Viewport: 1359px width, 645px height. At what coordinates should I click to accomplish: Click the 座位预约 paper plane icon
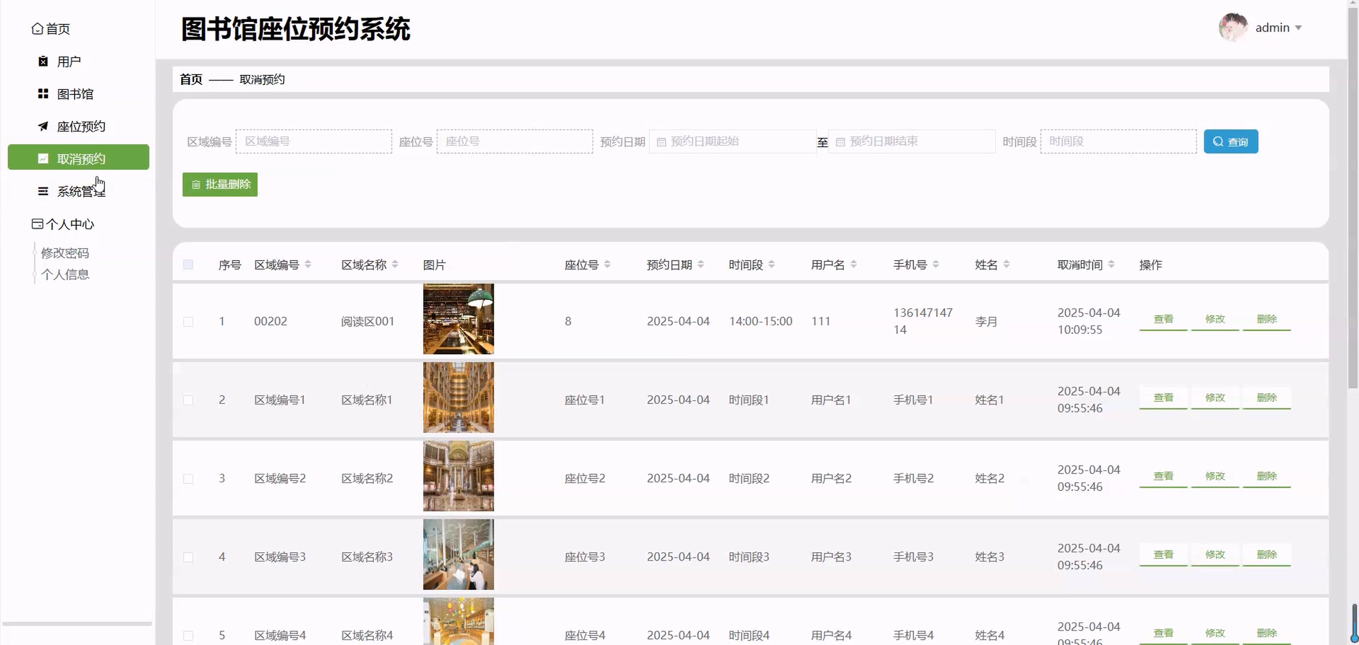point(43,126)
